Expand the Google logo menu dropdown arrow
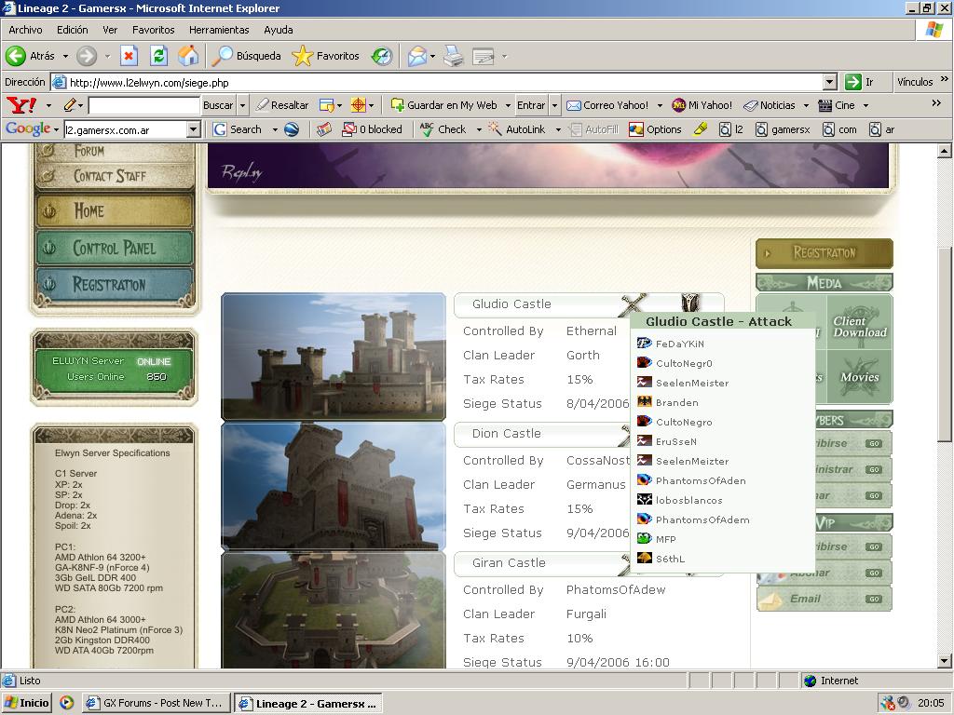 click(56, 129)
